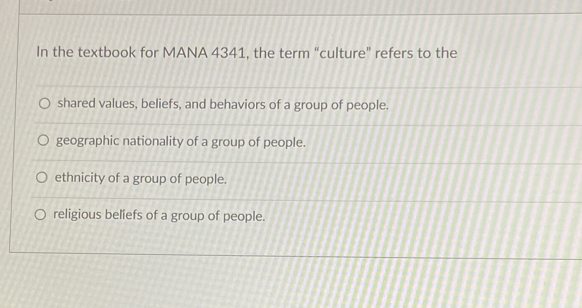Select the radio button for "religious beliefs of a group of people"

[40, 214]
